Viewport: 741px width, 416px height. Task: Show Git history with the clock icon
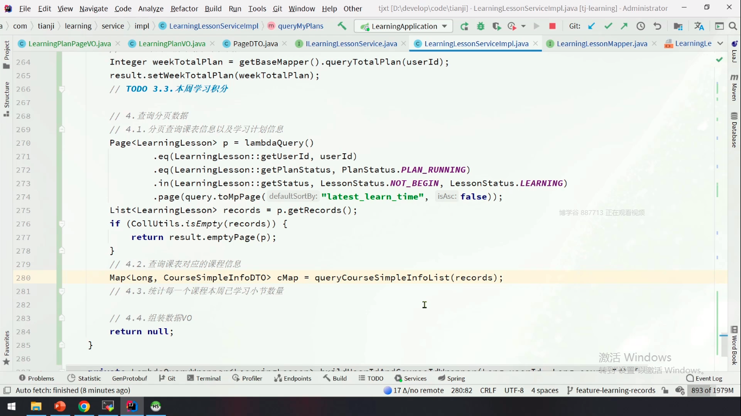coord(641,26)
